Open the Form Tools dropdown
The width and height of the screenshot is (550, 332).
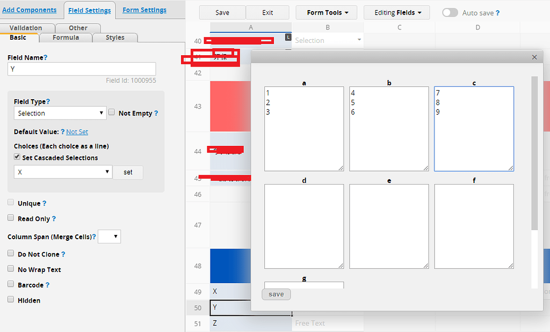pos(326,12)
